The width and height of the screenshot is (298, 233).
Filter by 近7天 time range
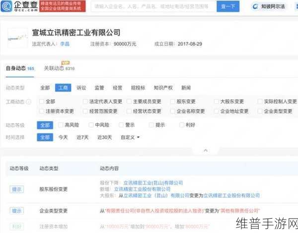pyautogui.click(x=82, y=137)
